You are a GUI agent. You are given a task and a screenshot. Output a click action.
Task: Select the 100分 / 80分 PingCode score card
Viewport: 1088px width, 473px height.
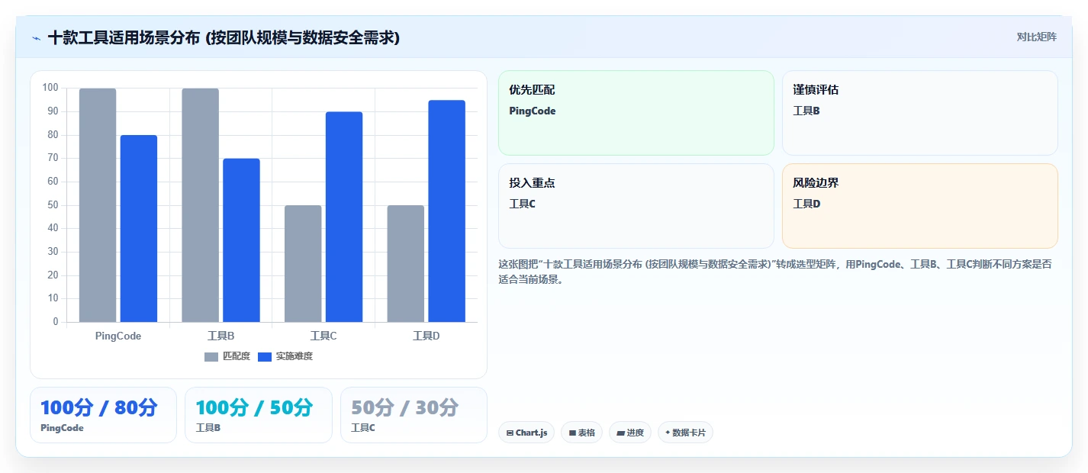click(103, 415)
